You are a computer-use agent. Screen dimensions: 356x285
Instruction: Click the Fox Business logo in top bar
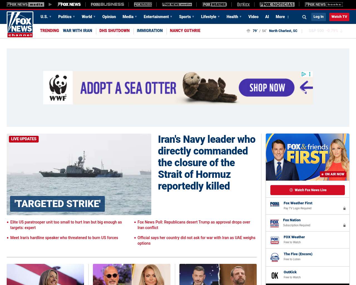click(x=107, y=4)
